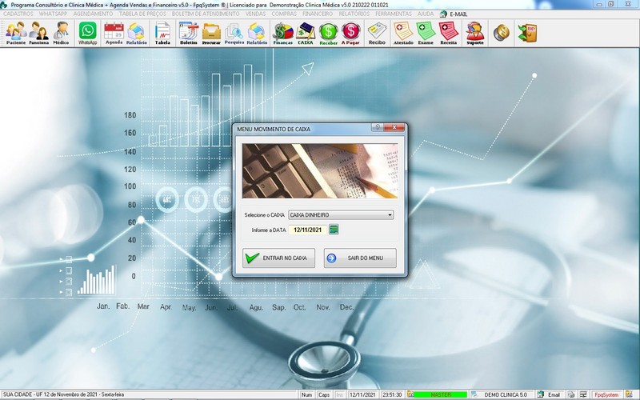Open the Receita red document icon

point(448,33)
